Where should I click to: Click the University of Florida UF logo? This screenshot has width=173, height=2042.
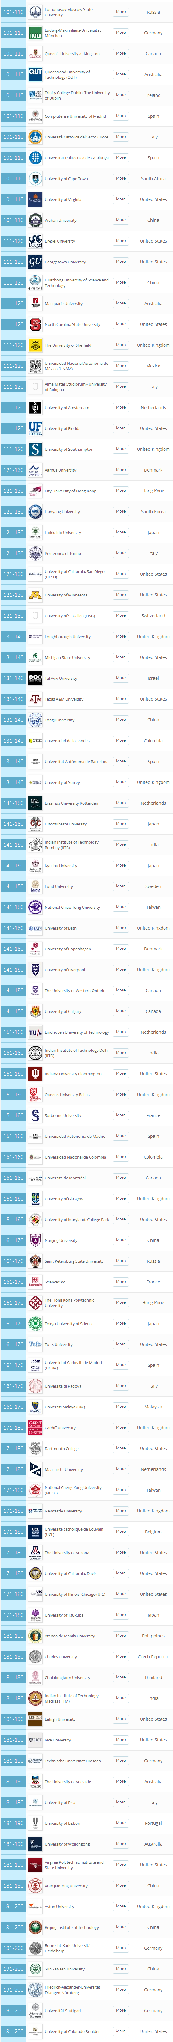(x=35, y=428)
